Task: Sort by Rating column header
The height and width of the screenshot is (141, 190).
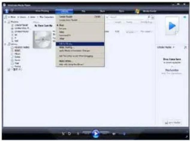Action: (x=129, y=22)
